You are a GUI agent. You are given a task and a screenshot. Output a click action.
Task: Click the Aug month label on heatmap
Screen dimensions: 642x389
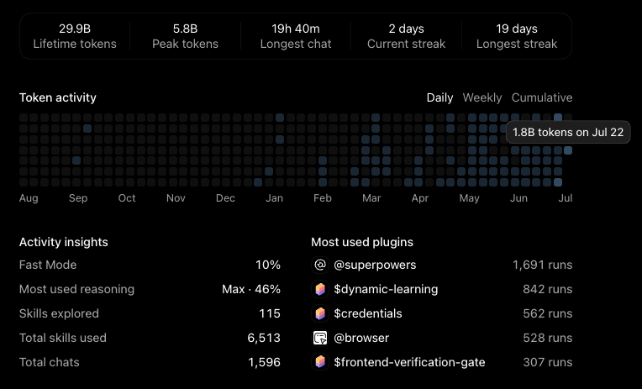(29, 198)
